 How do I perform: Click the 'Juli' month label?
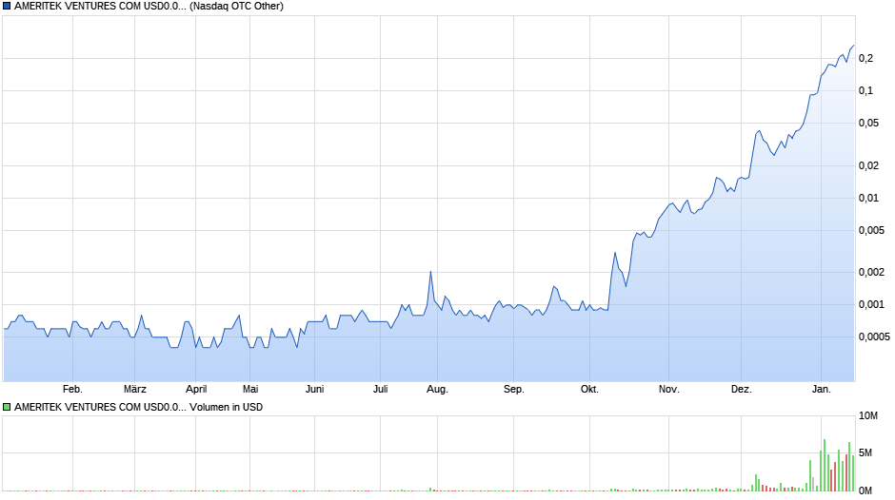(380, 390)
